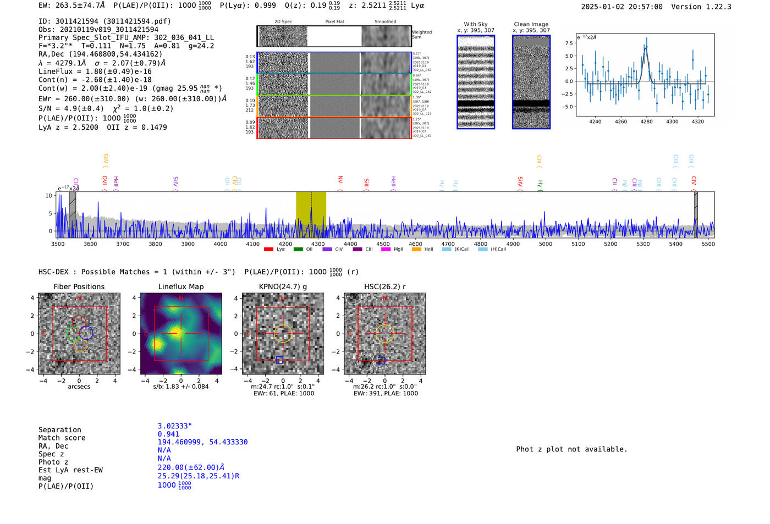Click the red SiII line marker
Screen dimensions: 770x524
click(366, 184)
